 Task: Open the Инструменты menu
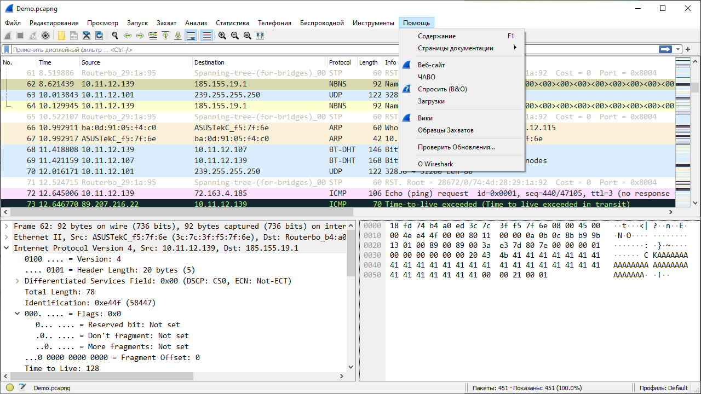pyautogui.click(x=374, y=23)
